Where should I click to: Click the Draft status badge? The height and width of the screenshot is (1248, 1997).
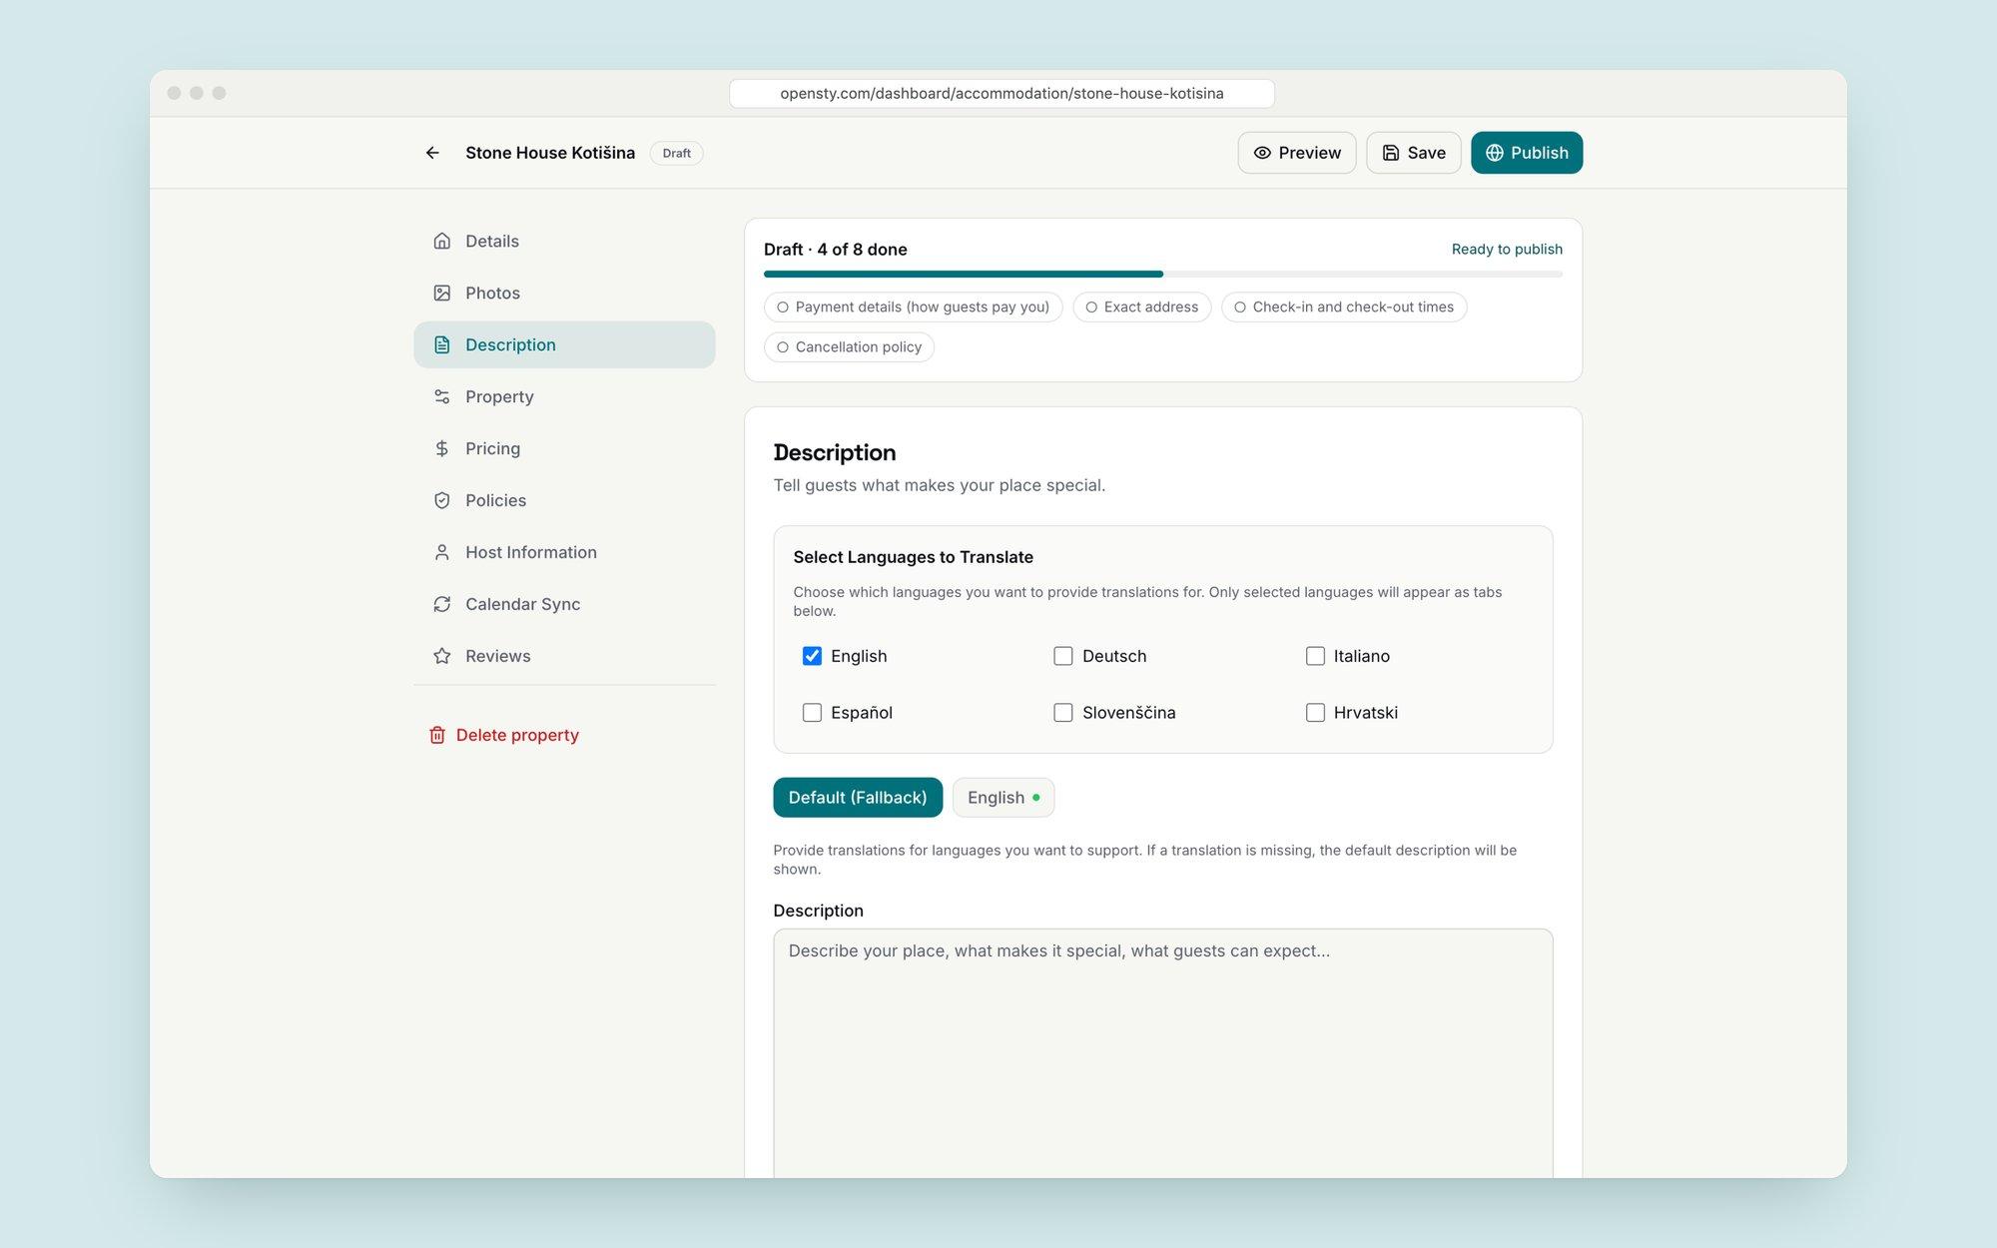tap(677, 153)
